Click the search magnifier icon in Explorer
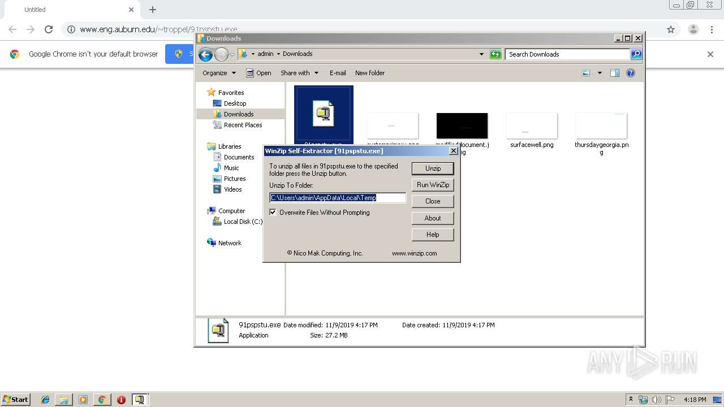This screenshot has width=724, height=407. pyautogui.click(x=636, y=54)
